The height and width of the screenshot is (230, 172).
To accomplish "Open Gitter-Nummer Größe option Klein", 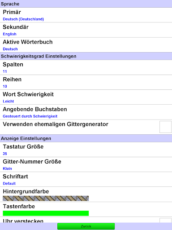I will (86, 164).
